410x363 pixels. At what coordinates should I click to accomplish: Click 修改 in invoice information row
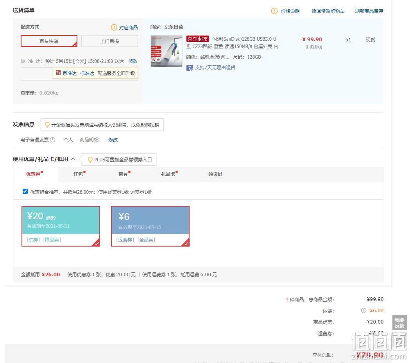[113, 139]
